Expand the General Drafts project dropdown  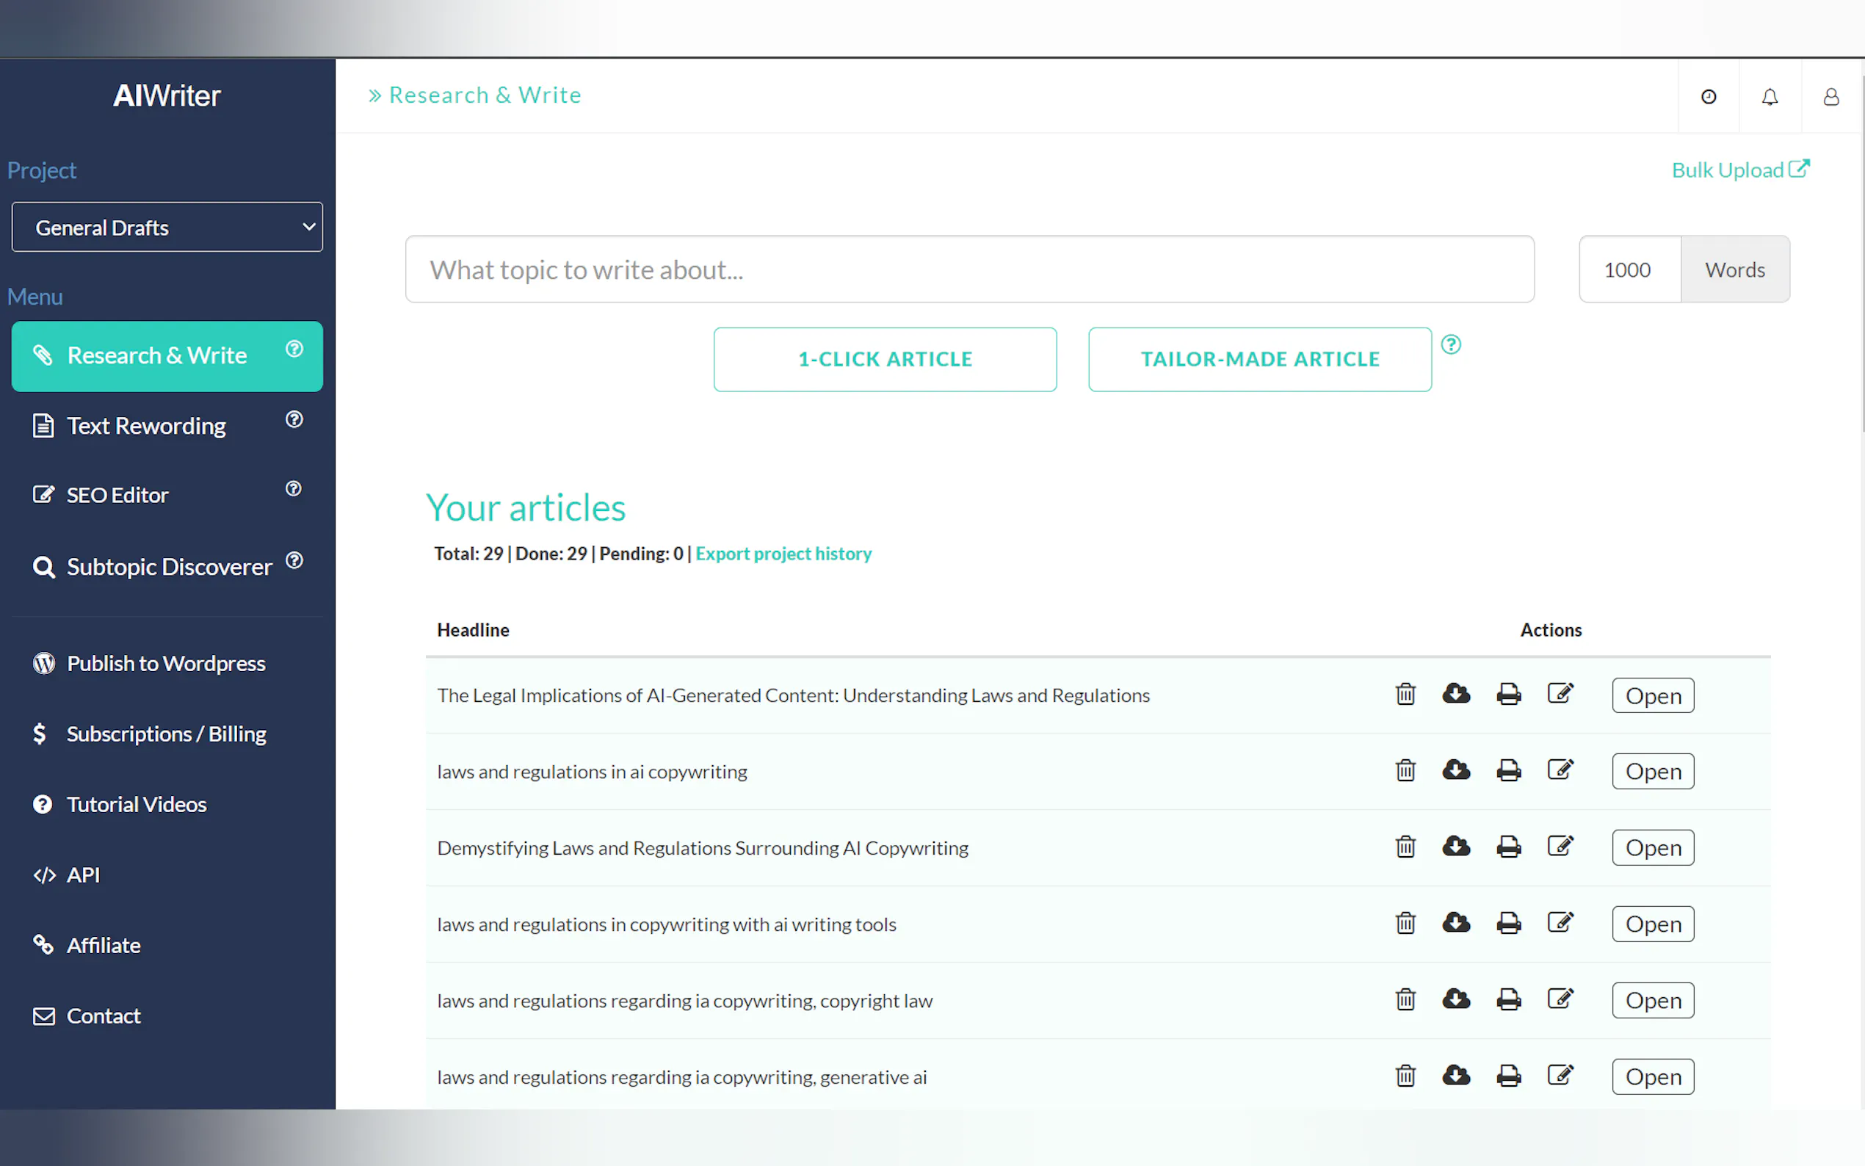click(x=167, y=228)
